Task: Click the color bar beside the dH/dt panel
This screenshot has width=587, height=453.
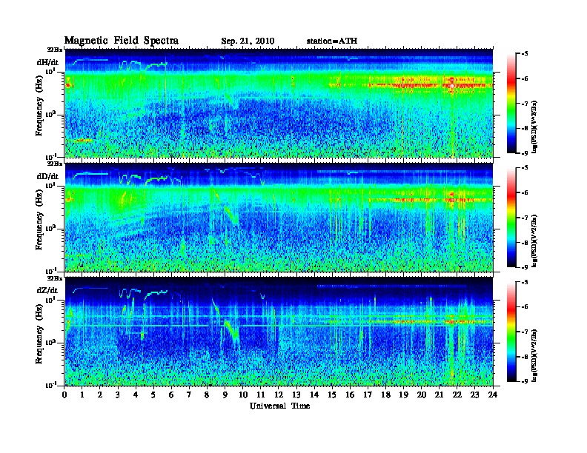Action: pyautogui.click(x=511, y=104)
